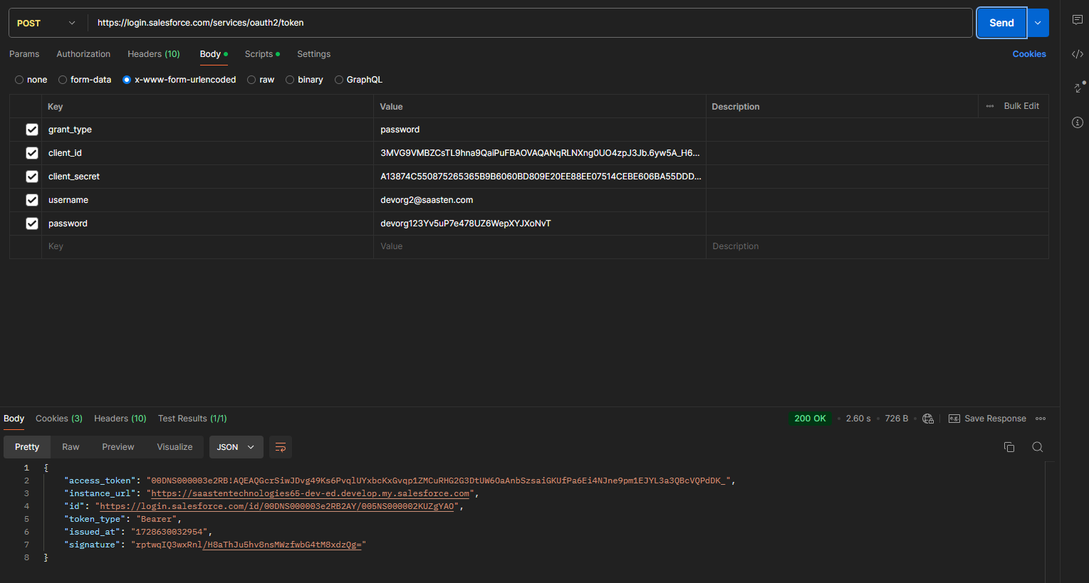This screenshot has width=1089, height=583.
Task: Uncheck the password row checkbox
Action: pos(32,224)
